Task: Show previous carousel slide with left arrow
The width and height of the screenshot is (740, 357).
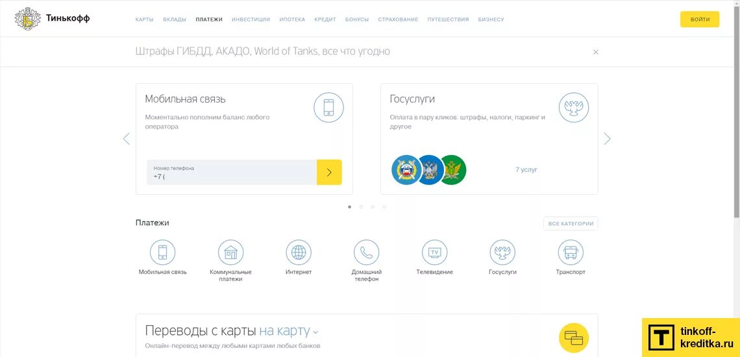Action: click(126, 139)
